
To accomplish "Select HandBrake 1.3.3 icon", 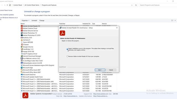I will [22, 49].
